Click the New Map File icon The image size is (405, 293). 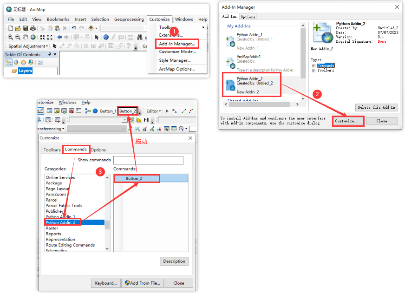tap(11, 28)
